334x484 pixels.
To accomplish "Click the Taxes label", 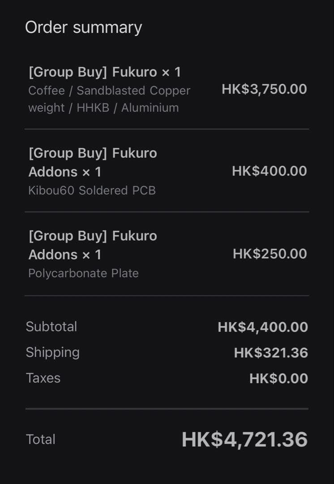I will tap(43, 378).
